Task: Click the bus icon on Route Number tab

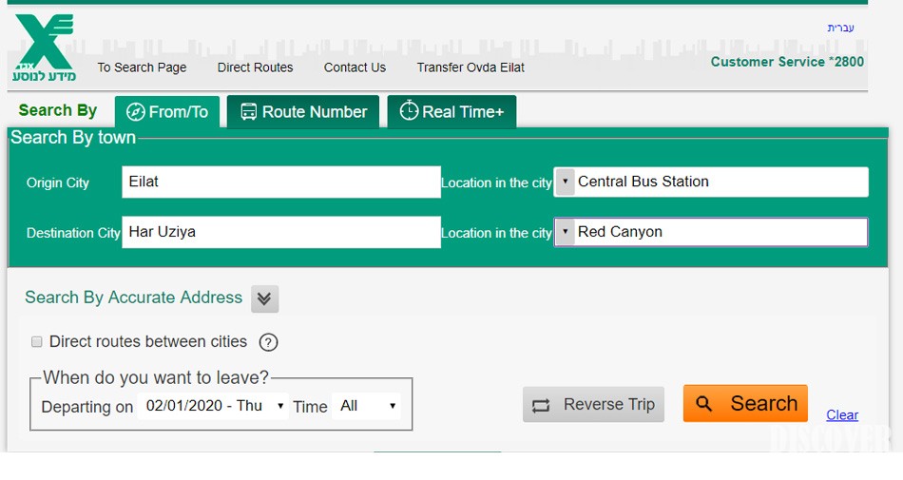Action: (248, 112)
